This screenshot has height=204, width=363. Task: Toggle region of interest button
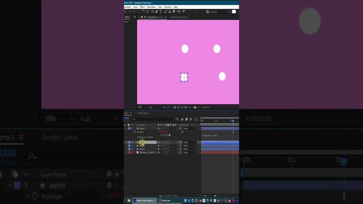tap(175, 107)
